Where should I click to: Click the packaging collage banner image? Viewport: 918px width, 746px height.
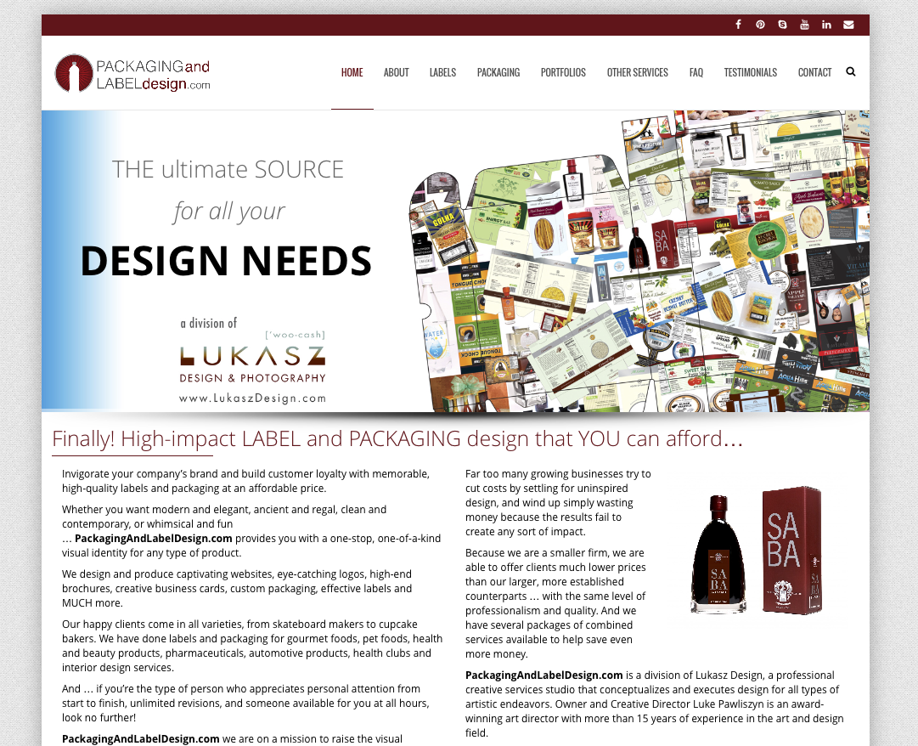pyautogui.click(x=639, y=261)
